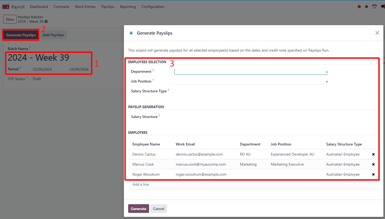Open the debug/bug tools icon in the top bar
385x219 pixels.
tap(366, 6)
